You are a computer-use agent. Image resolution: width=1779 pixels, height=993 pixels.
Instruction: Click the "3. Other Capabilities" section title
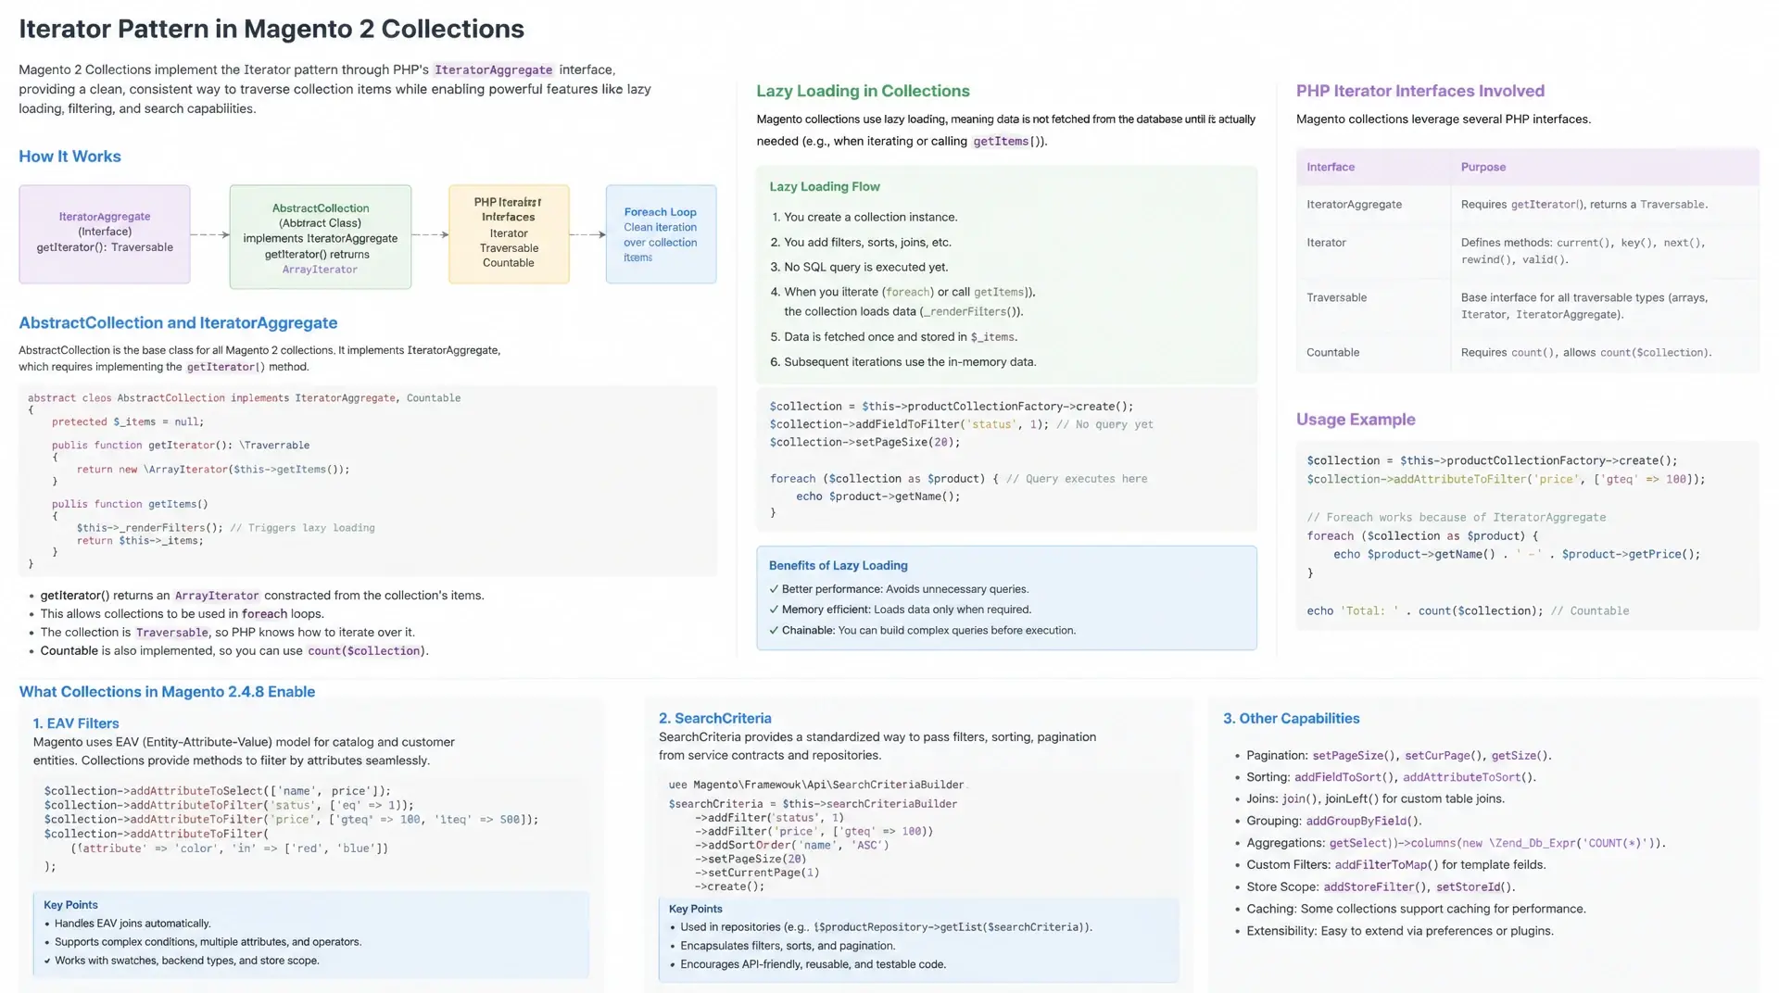tap(1291, 718)
